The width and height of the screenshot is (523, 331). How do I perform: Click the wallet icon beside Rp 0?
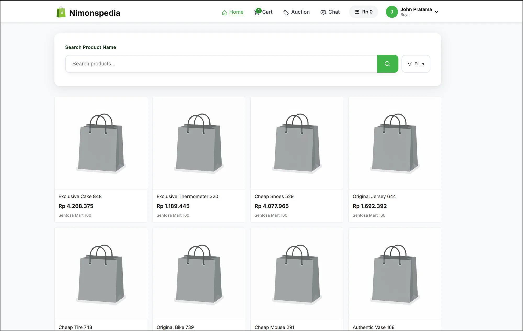tap(357, 12)
